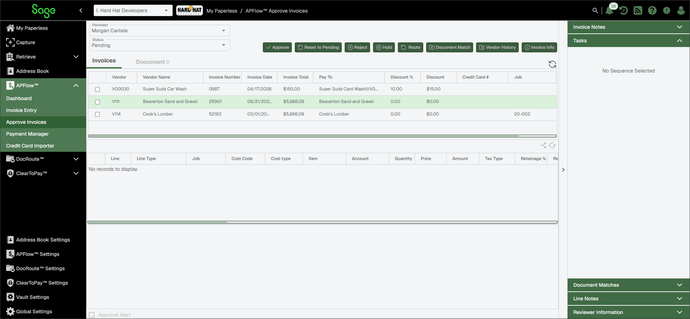Open Global Settings gear icon
This screenshot has height=319, width=690.
click(10, 311)
